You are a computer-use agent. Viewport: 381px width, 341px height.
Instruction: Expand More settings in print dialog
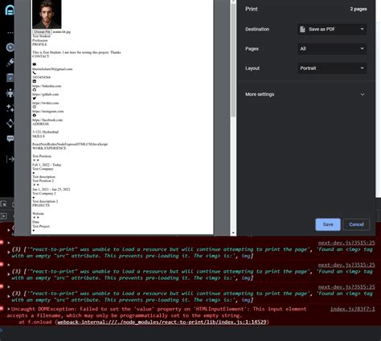point(305,94)
